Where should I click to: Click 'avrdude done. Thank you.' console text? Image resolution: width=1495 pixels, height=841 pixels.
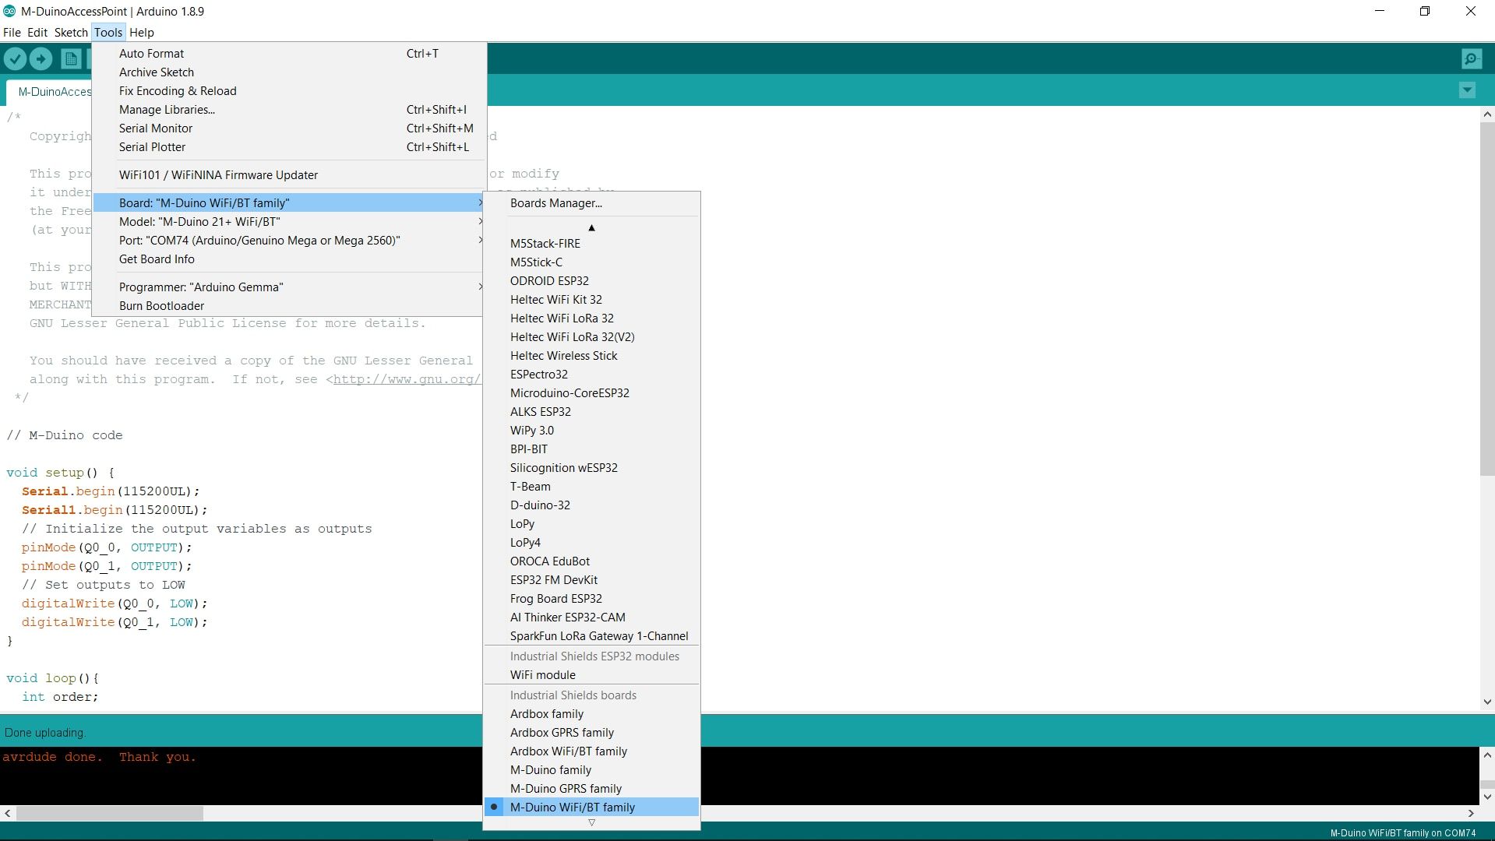pyautogui.click(x=99, y=757)
